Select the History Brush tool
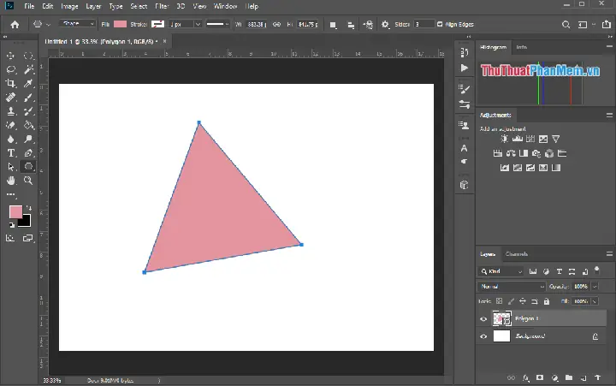The height and width of the screenshot is (386, 616). (28, 111)
